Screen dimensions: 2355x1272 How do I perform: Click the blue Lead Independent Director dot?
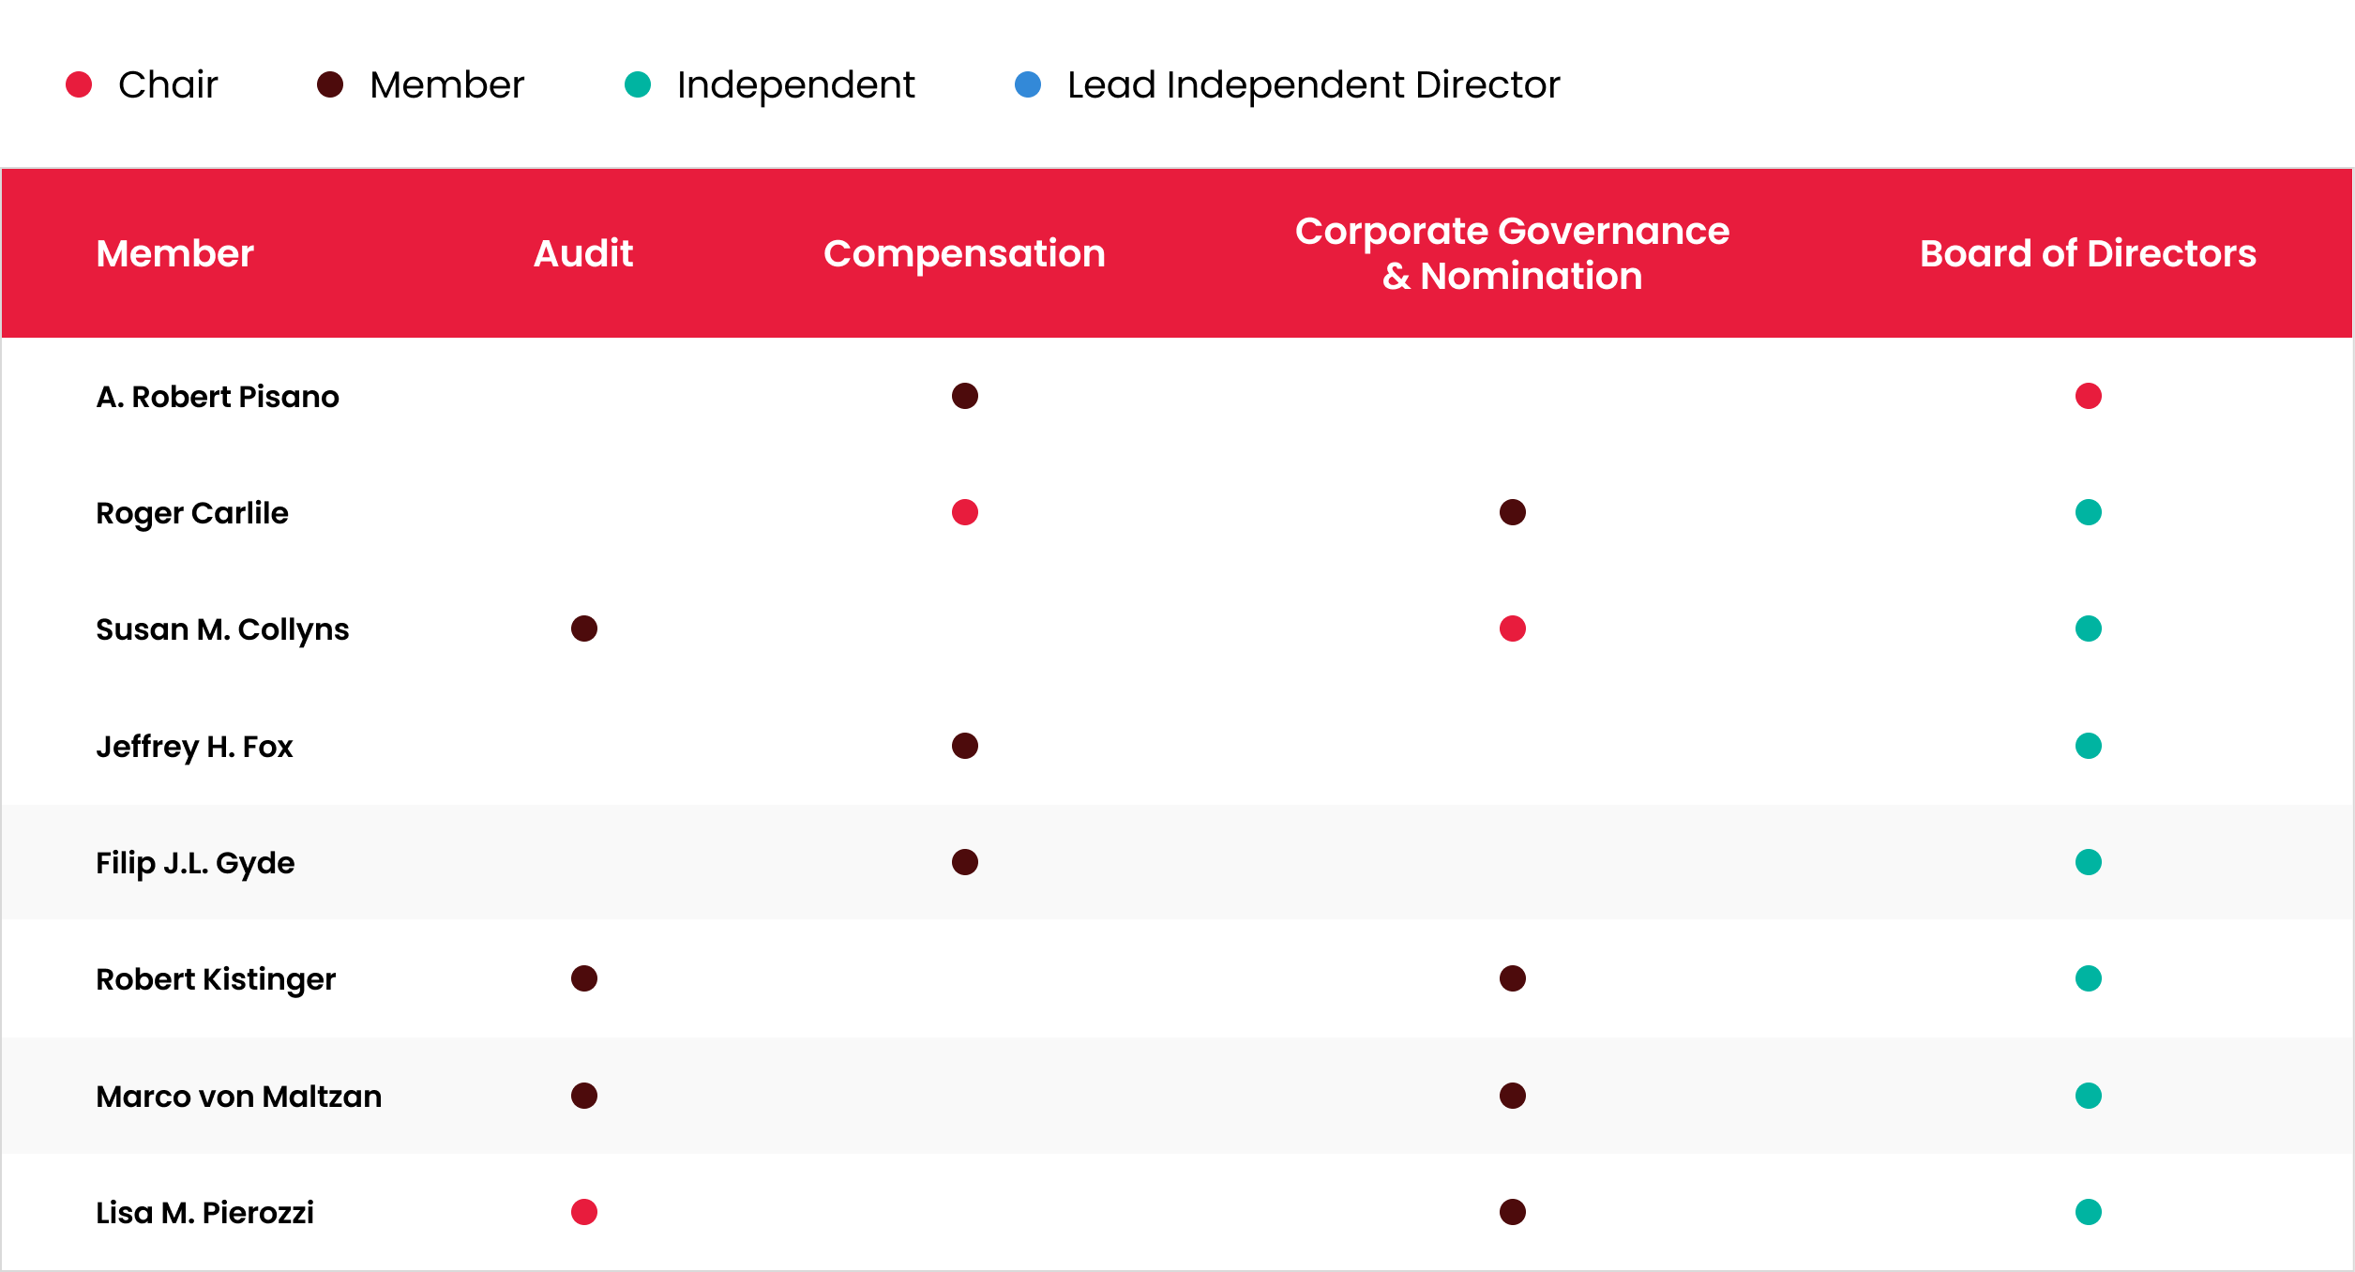pos(1028,85)
